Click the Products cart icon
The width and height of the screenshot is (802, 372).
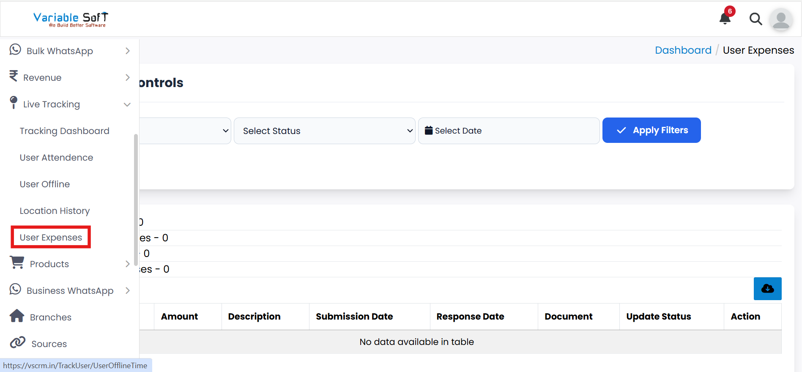(x=17, y=263)
